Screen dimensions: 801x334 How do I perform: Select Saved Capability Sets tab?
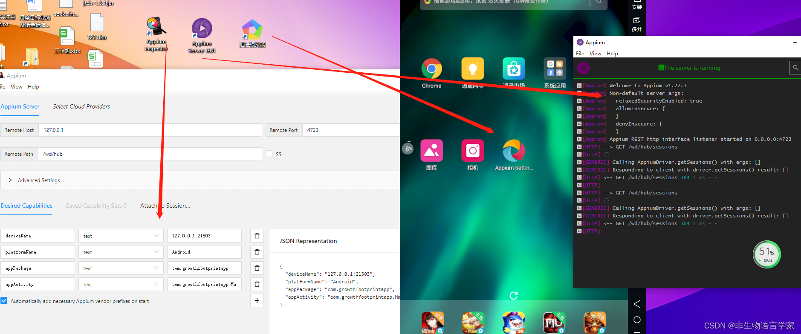(x=96, y=206)
